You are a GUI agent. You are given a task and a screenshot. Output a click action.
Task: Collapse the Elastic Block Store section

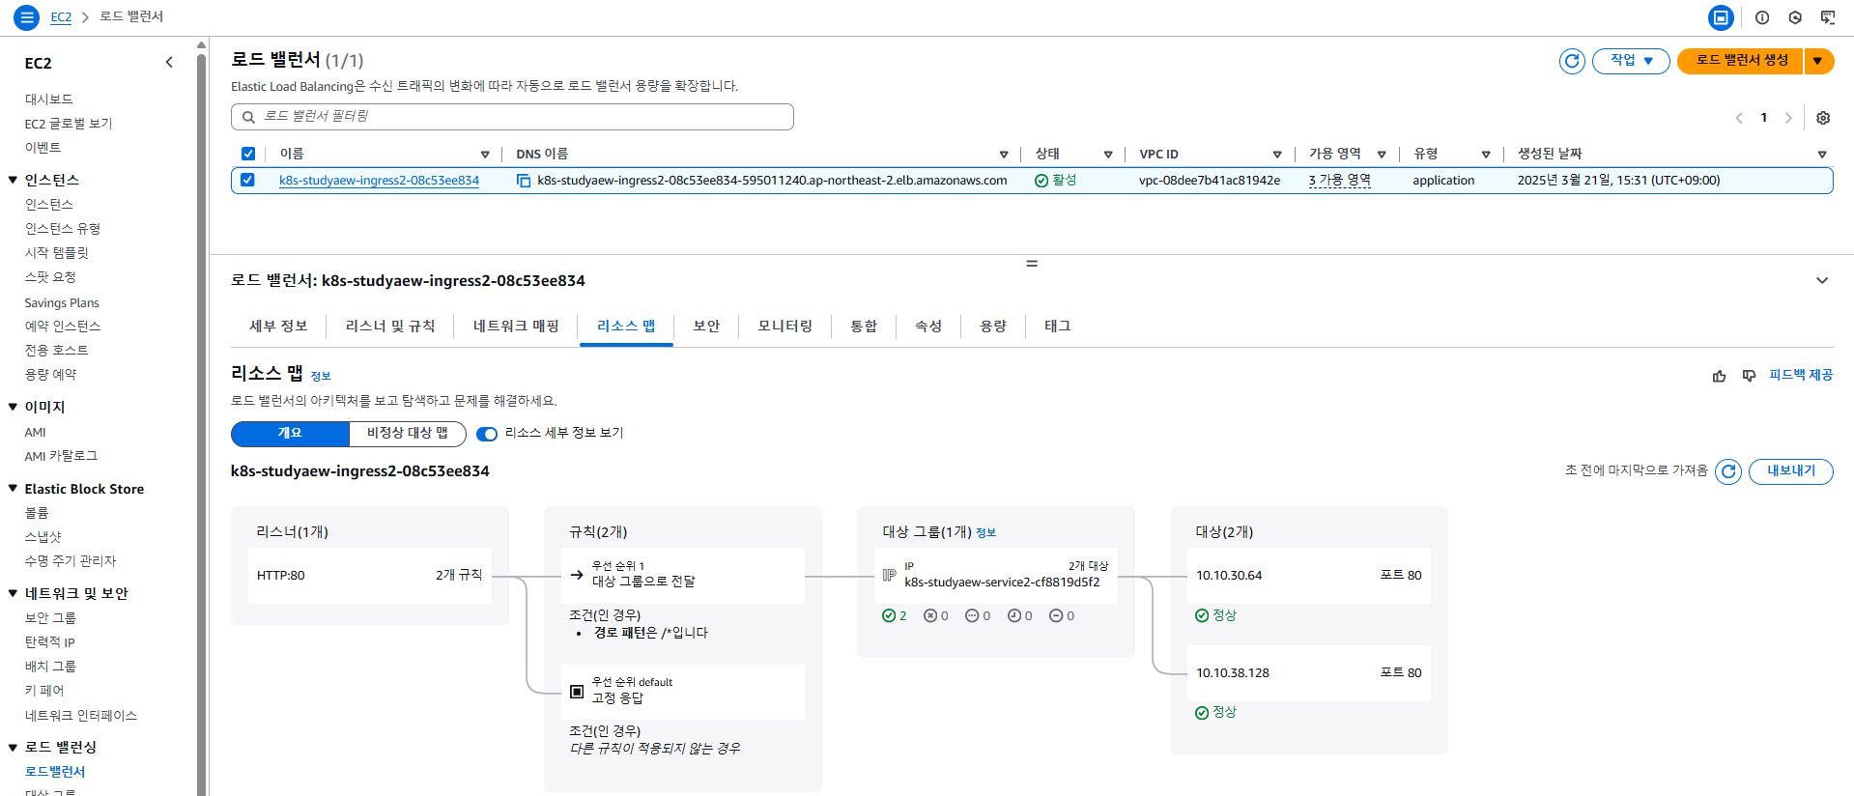[x=14, y=489]
